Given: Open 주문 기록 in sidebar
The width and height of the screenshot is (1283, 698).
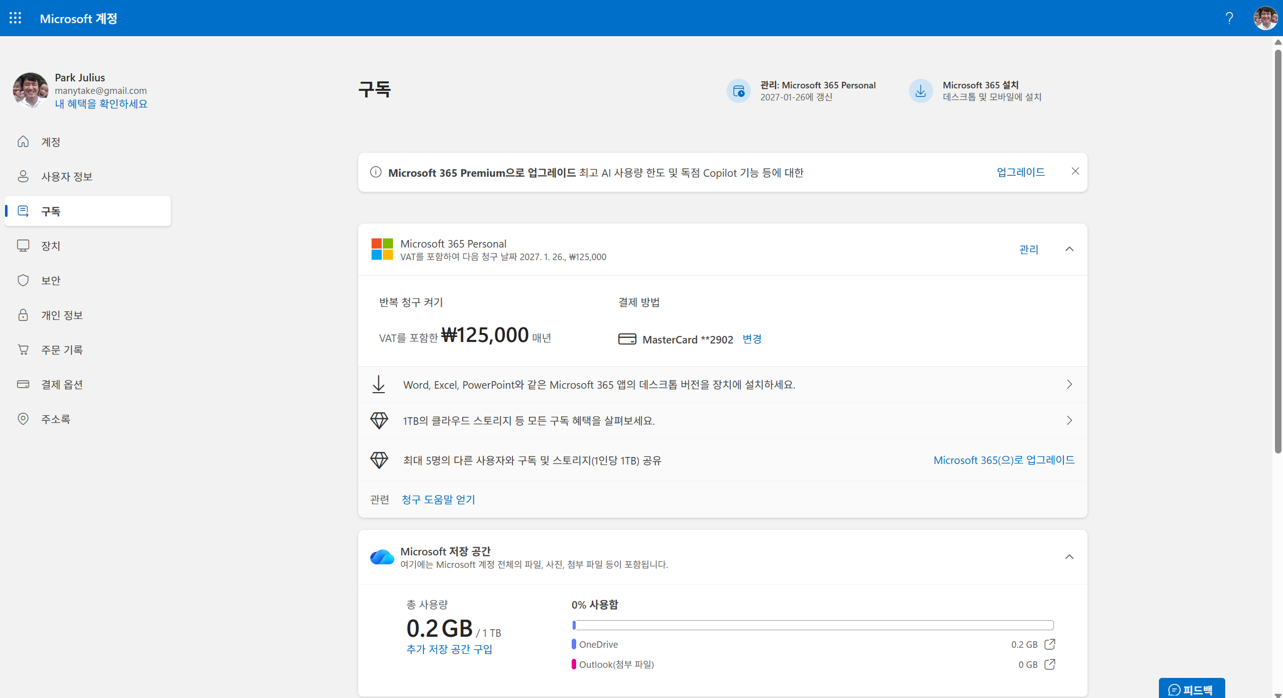Looking at the screenshot, I should pos(88,350).
